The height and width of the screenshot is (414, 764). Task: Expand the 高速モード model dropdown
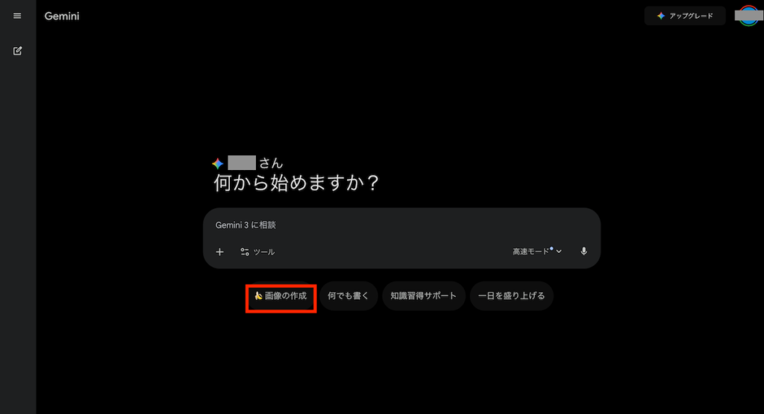click(537, 251)
